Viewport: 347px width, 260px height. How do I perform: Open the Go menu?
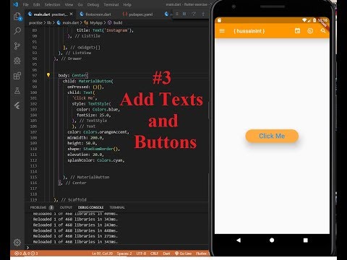point(80,4)
